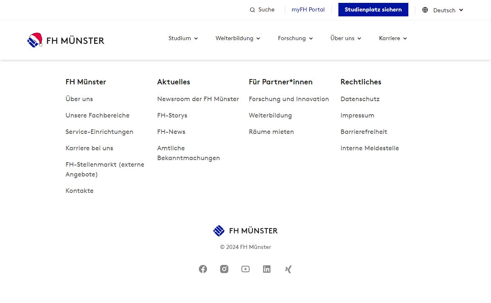Viewport: 491px width, 303px height.
Task: Click the search magnifier icon
Action: pyautogui.click(x=252, y=10)
